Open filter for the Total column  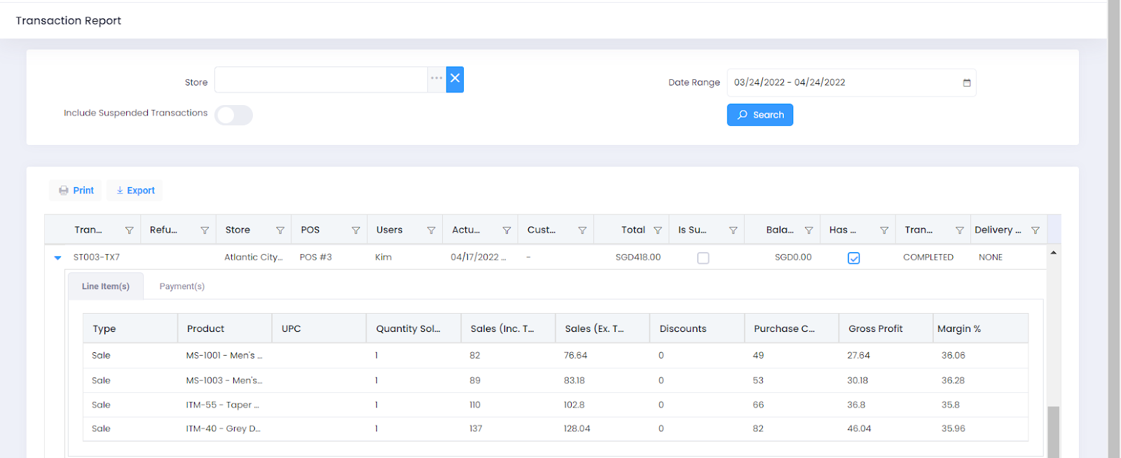(x=658, y=230)
